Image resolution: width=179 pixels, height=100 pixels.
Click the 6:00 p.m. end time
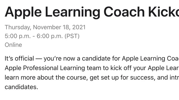[x=50, y=36]
